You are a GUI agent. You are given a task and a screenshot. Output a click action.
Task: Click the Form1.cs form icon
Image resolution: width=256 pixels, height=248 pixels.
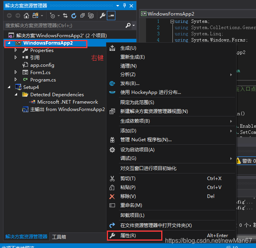(x=25, y=72)
